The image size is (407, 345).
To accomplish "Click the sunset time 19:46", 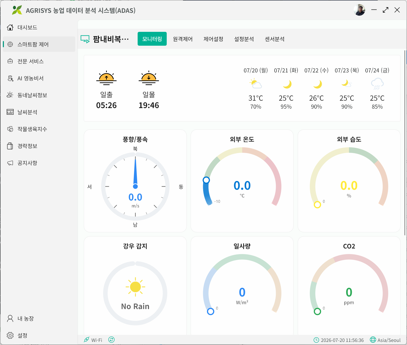I will coord(149,105).
